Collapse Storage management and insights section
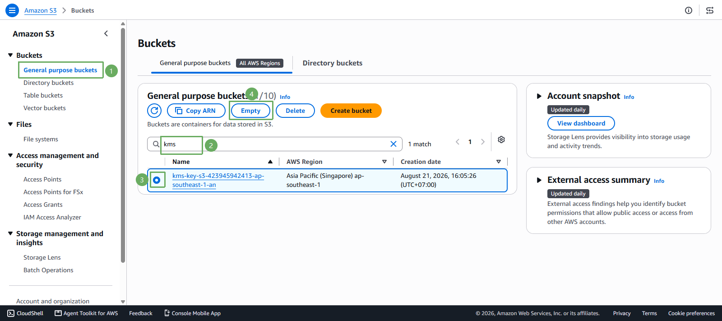The width and height of the screenshot is (722, 321). point(10,233)
